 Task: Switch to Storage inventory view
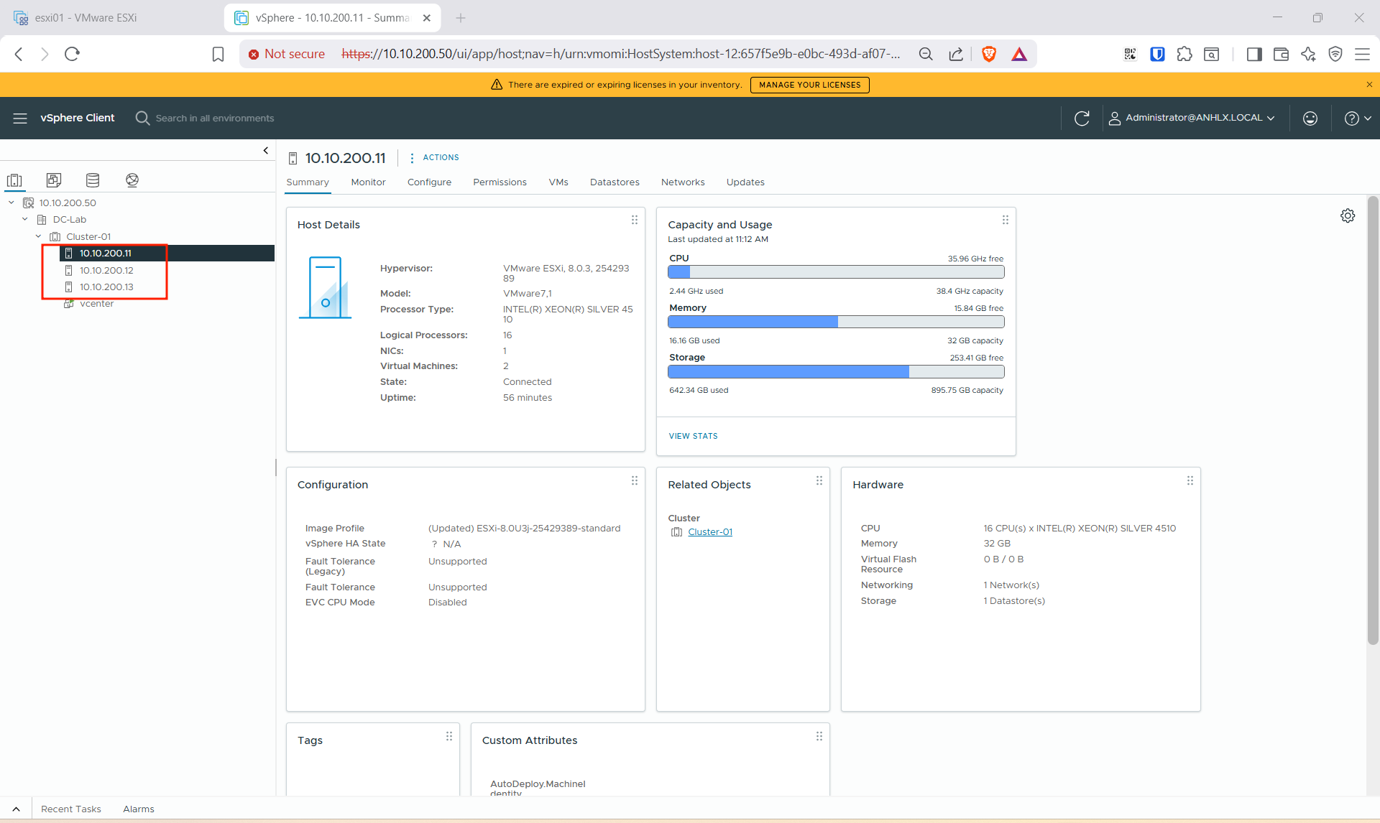[x=93, y=180]
